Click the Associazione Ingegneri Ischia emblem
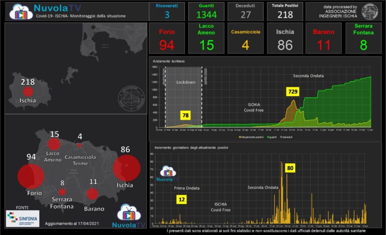Screen dimensions: 386x235 pos(370,11)
